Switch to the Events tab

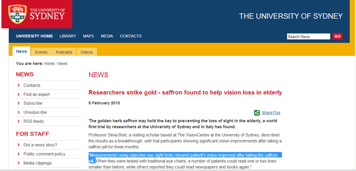coord(41,52)
